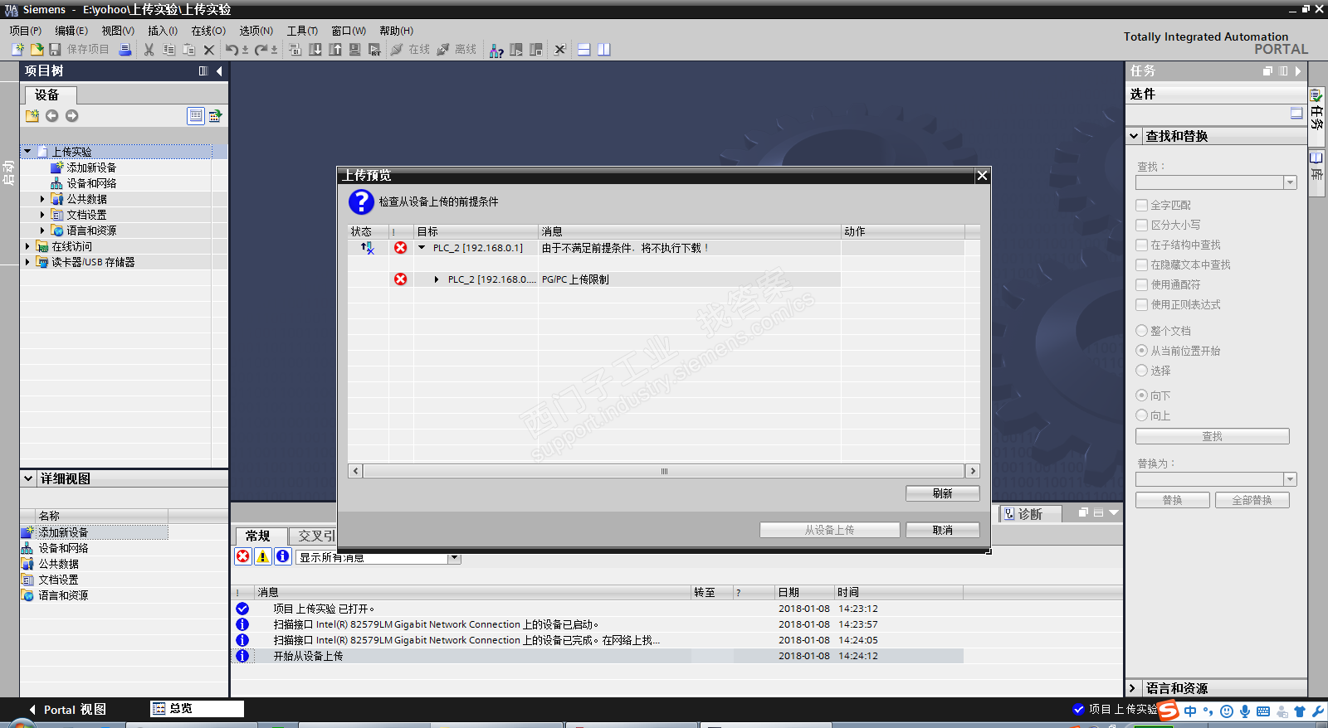Expand the 读卡器/USB 存储器 node

tap(27, 262)
